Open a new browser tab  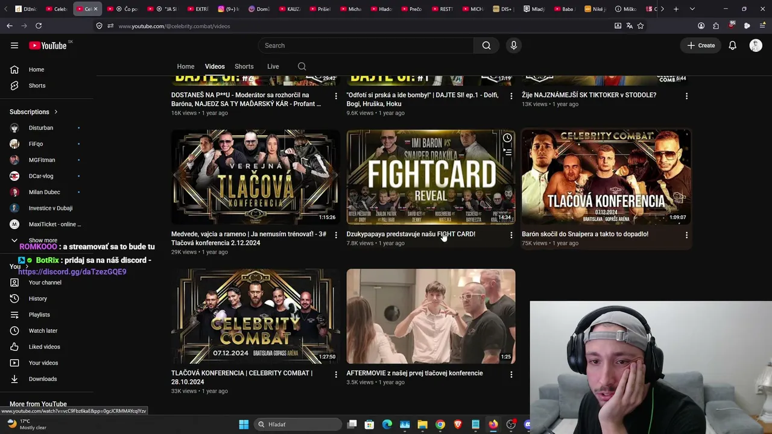(x=676, y=9)
